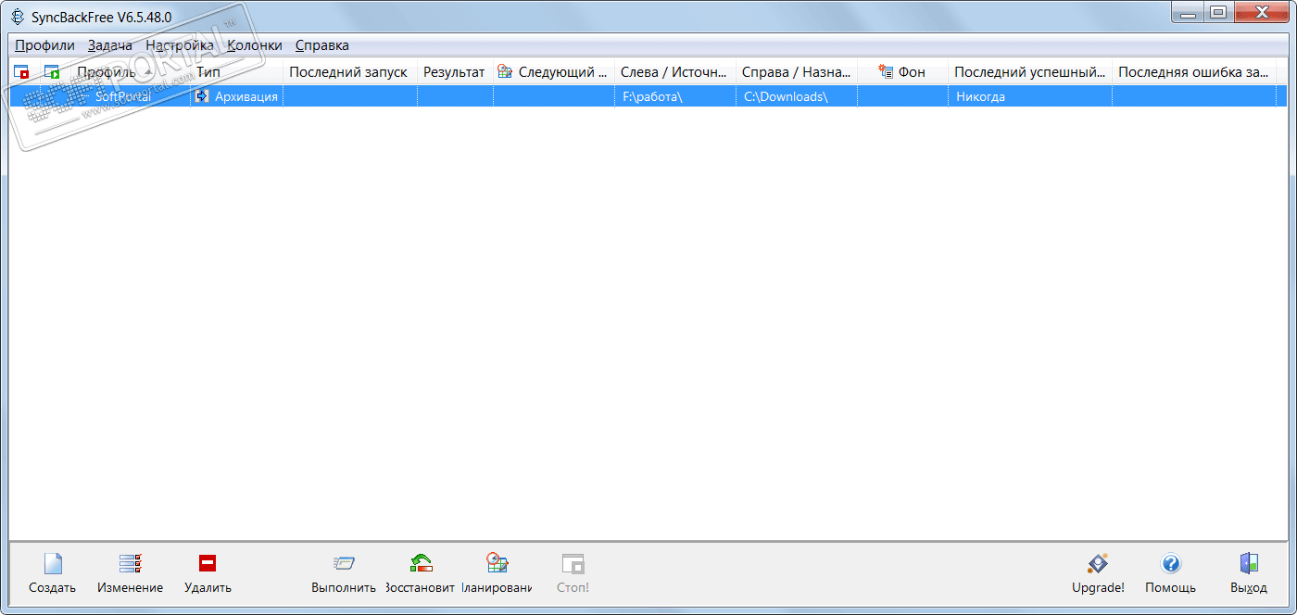Click the Стоп! icon
Image resolution: width=1297 pixels, height=615 pixels.
click(x=573, y=563)
